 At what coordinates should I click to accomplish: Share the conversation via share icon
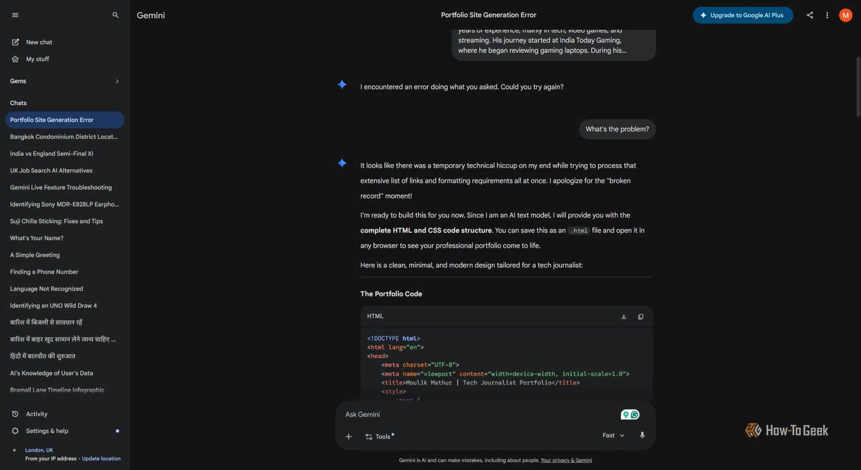coord(809,15)
